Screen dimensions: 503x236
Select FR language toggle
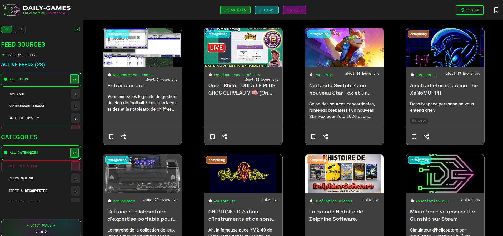point(7,29)
